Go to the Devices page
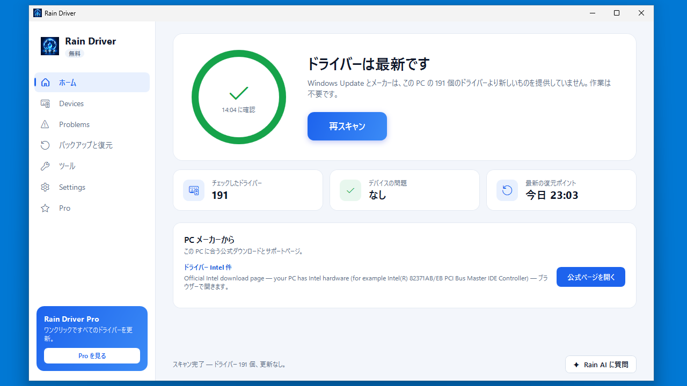This screenshot has width=687, height=386. 92,103
